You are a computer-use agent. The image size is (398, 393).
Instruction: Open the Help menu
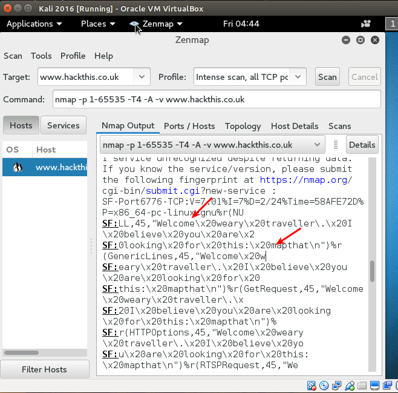(103, 56)
